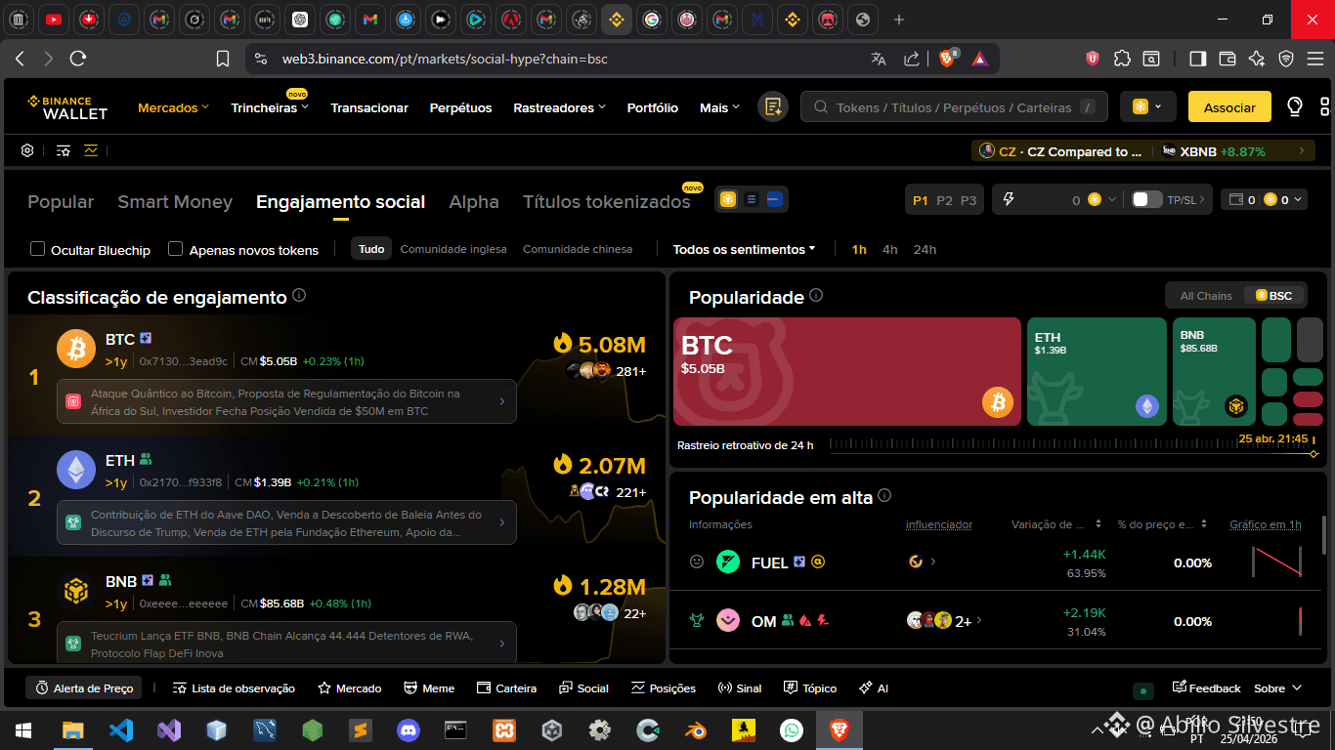
Task: Open the AI notes icon beside Mais
Action: tap(773, 107)
